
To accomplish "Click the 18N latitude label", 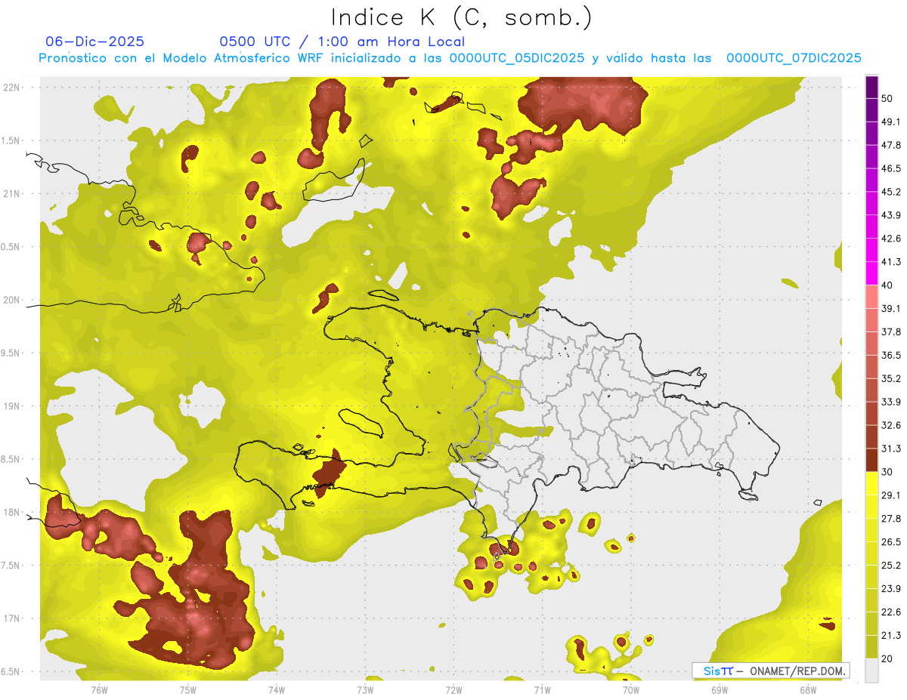I will (x=12, y=512).
